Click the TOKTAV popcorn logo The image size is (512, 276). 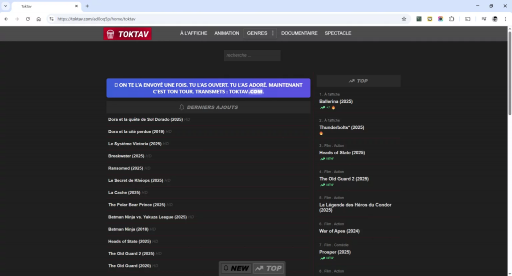pos(127,34)
